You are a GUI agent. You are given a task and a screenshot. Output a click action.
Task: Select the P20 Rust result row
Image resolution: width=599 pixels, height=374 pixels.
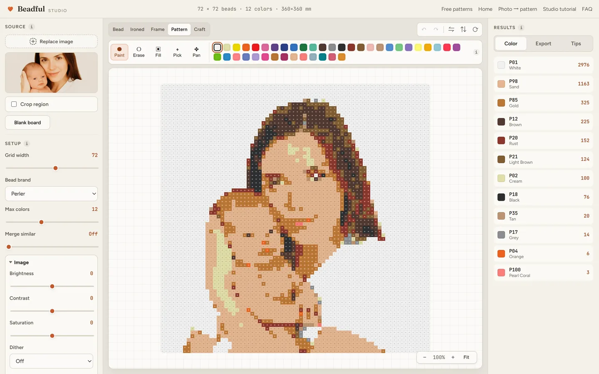coord(543,140)
